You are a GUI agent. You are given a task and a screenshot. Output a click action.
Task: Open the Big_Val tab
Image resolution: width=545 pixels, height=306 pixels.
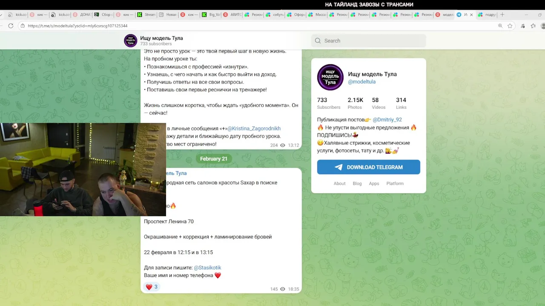[x=211, y=14]
